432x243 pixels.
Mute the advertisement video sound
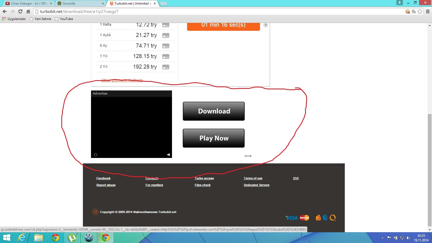point(168,155)
